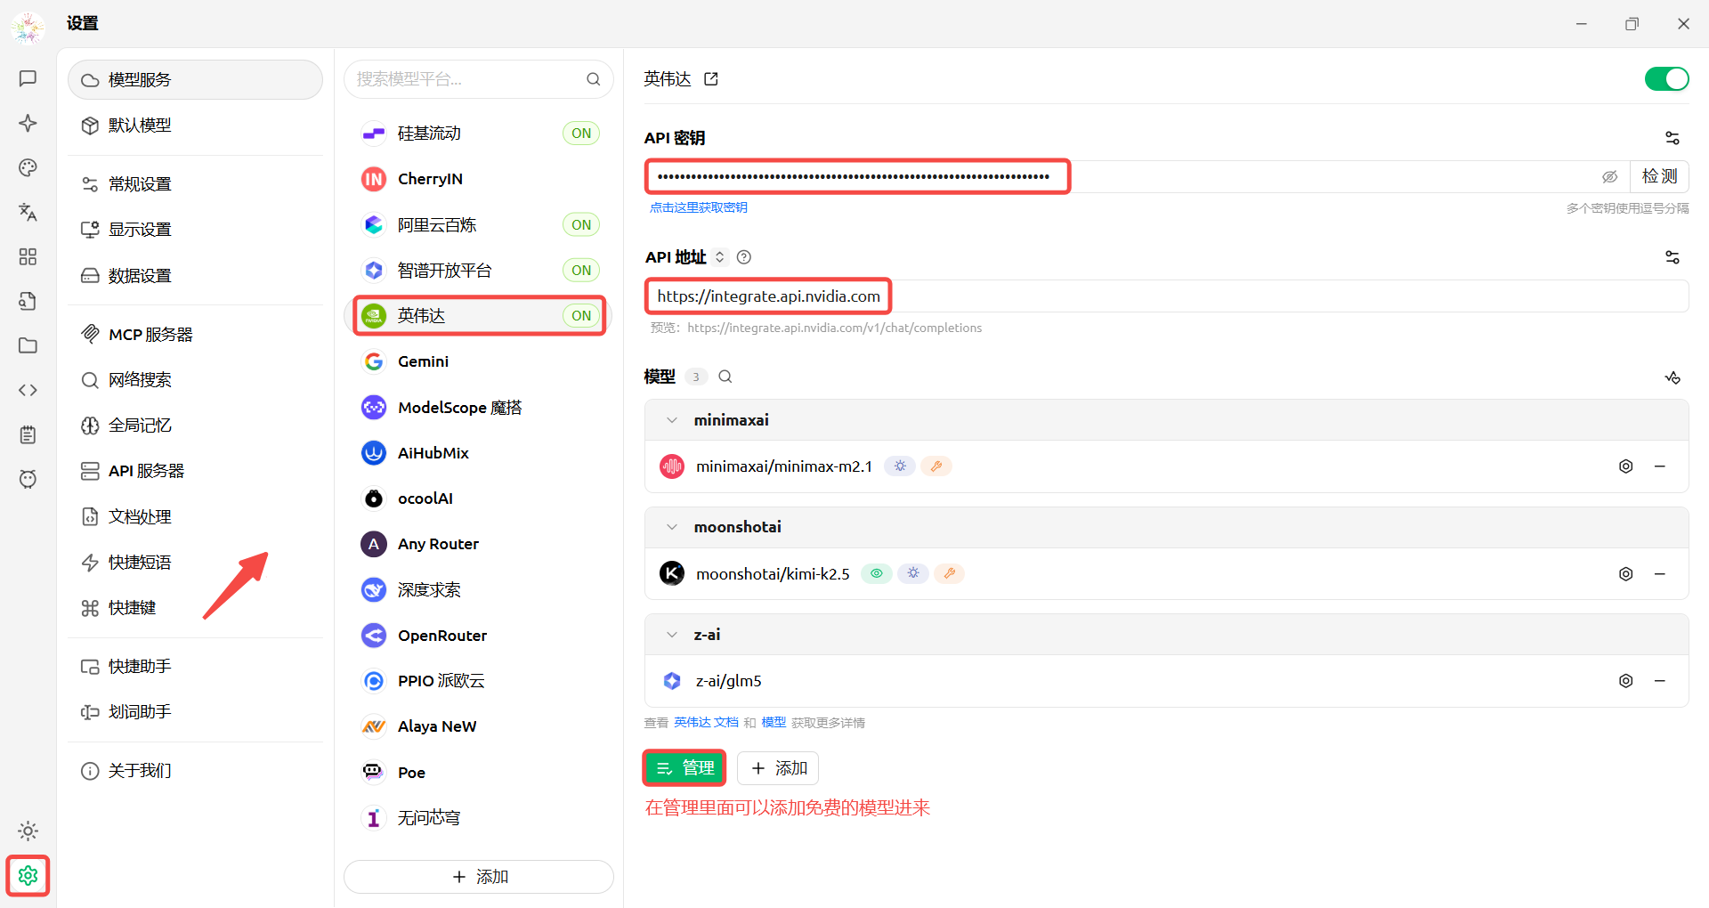Click the 检测 button
1709x908 pixels.
(x=1659, y=176)
